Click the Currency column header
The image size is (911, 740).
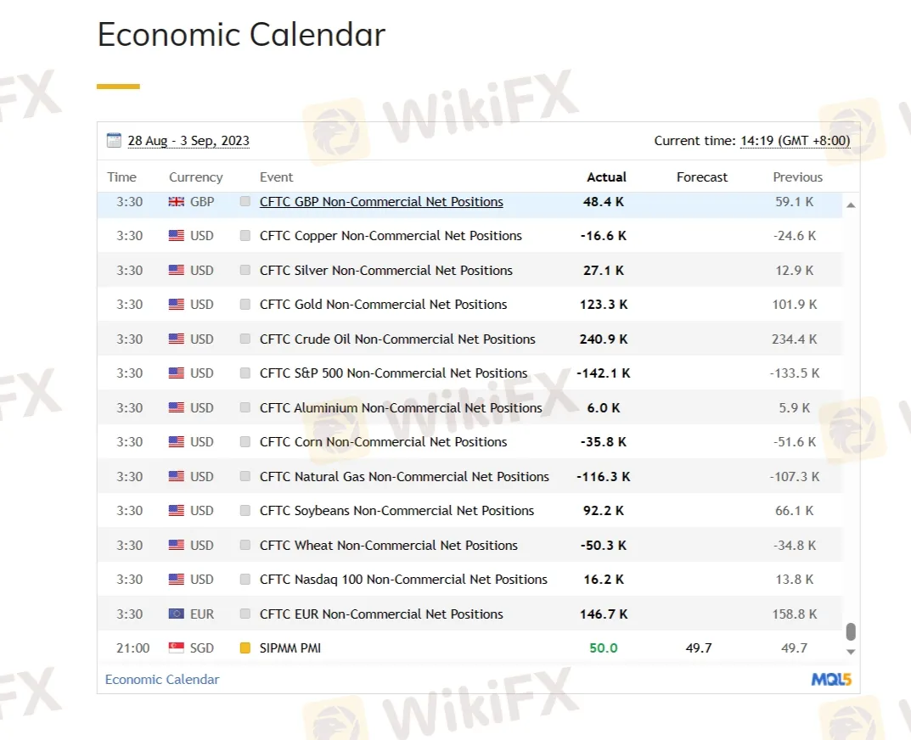(x=196, y=177)
